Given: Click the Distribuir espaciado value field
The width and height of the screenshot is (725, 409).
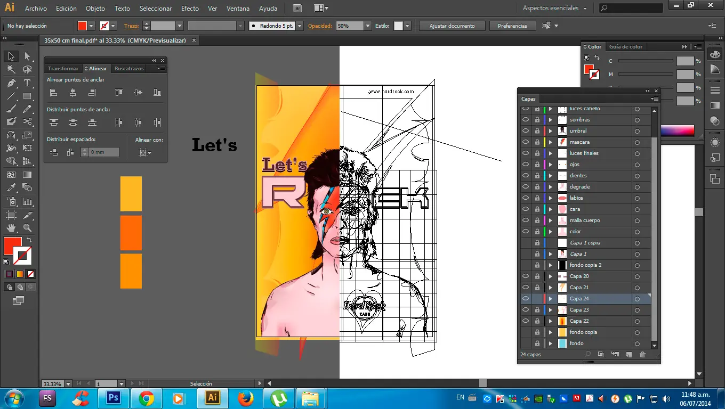Looking at the screenshot, I should pyautogui.click(x=104, y=152).
